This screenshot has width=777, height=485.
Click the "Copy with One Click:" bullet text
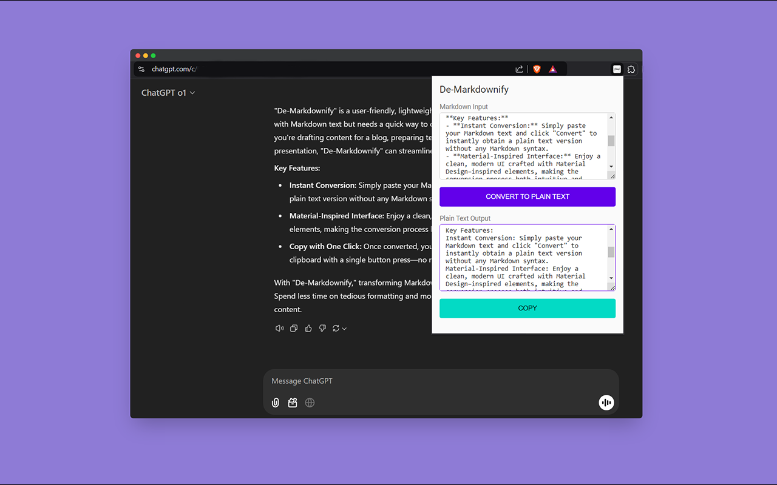[325, 246]
